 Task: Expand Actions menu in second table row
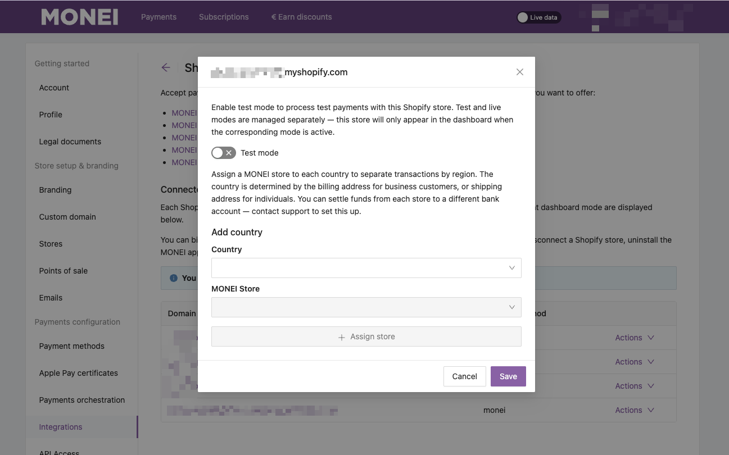click(x=635, y=362)
